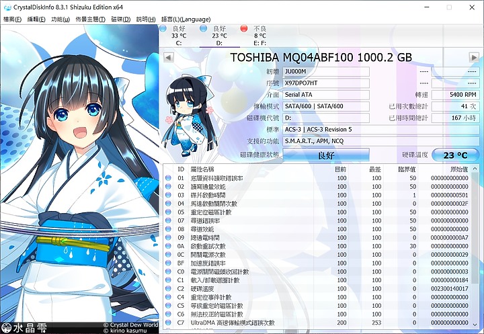Screen dimensions: 484x334
Task: Click the 23 °C temperature button
Action: (x=455, y=155)
